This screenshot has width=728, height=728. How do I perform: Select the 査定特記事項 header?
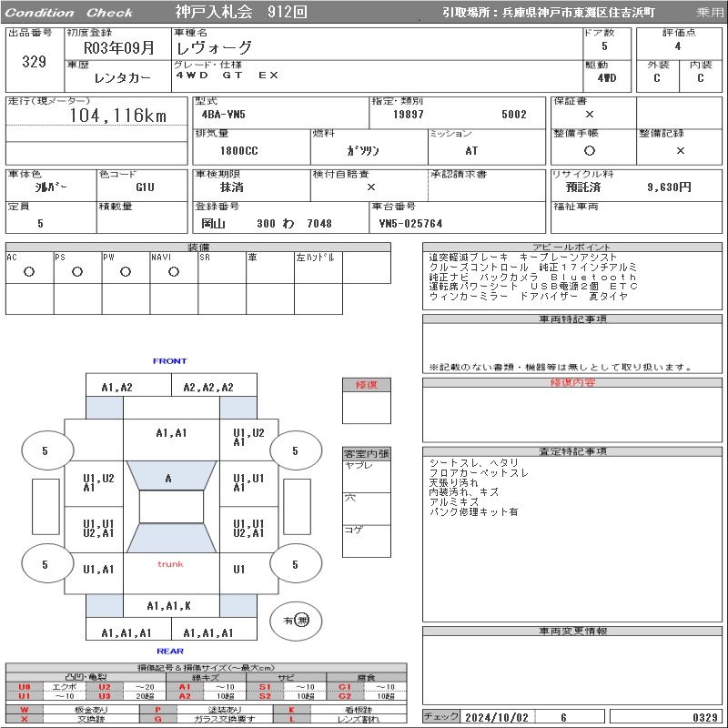572,451
